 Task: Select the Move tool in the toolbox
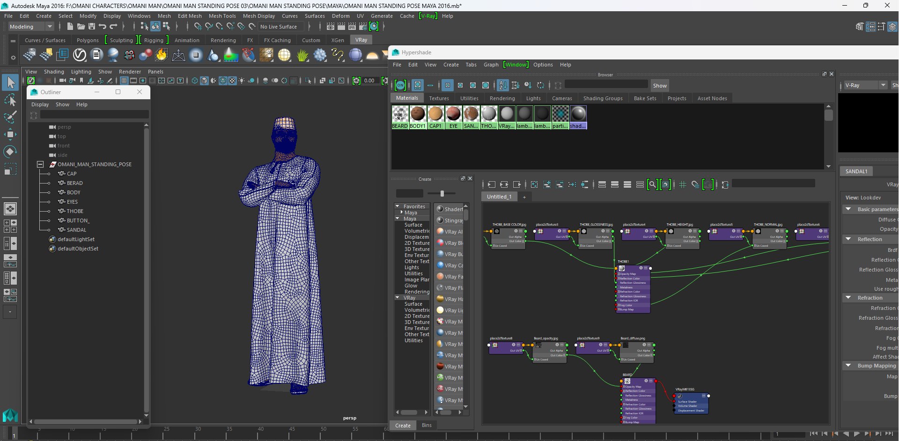click(10, 135)
